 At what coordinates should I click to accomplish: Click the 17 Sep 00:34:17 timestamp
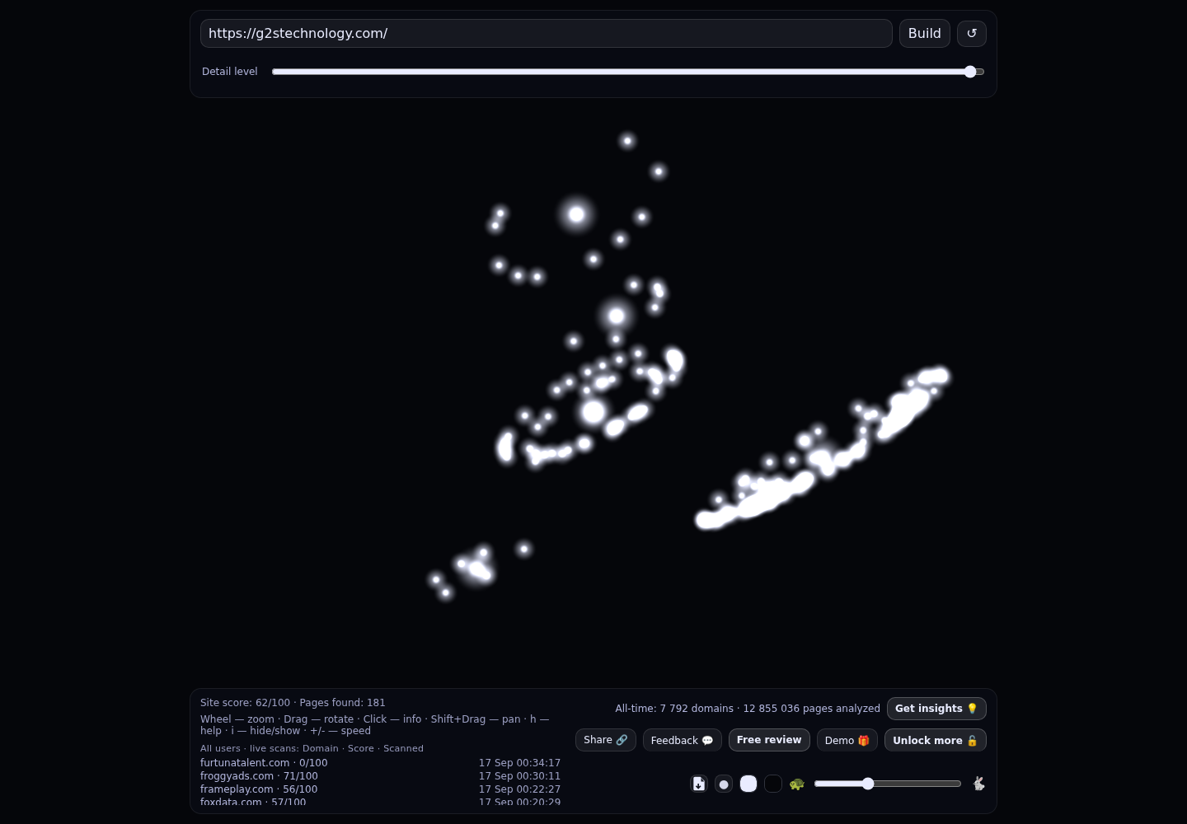pyautogui.click(x=519, y=763)
